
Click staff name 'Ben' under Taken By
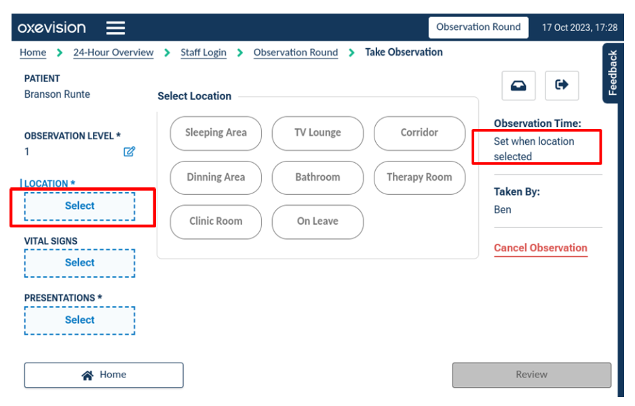(503, 210)
